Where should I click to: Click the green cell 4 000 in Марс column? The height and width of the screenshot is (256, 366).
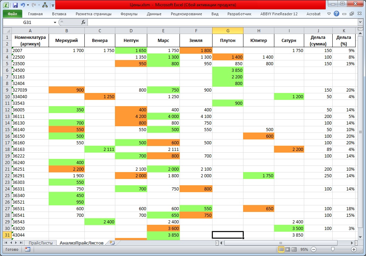tap(164, 116)
